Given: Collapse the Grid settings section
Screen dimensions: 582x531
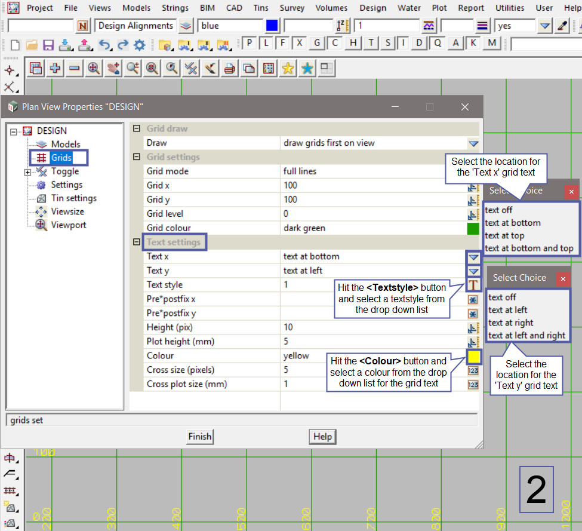Looking at the screenshot, I should (x=137, y=157).
